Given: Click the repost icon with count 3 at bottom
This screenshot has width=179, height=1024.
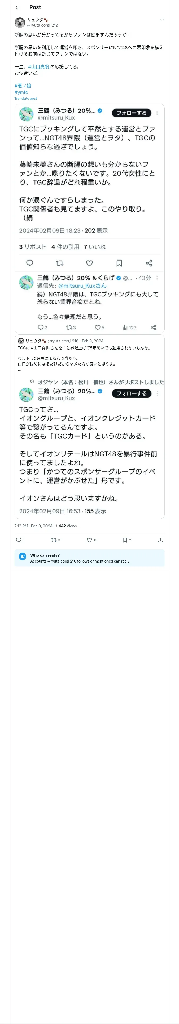Looking at the screenshot, I should pos(54,540).
